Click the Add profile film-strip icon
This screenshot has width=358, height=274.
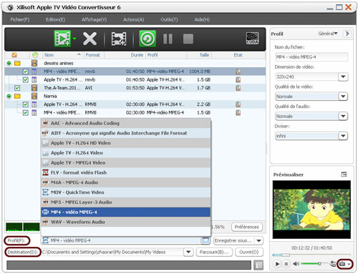coord(119,39)
